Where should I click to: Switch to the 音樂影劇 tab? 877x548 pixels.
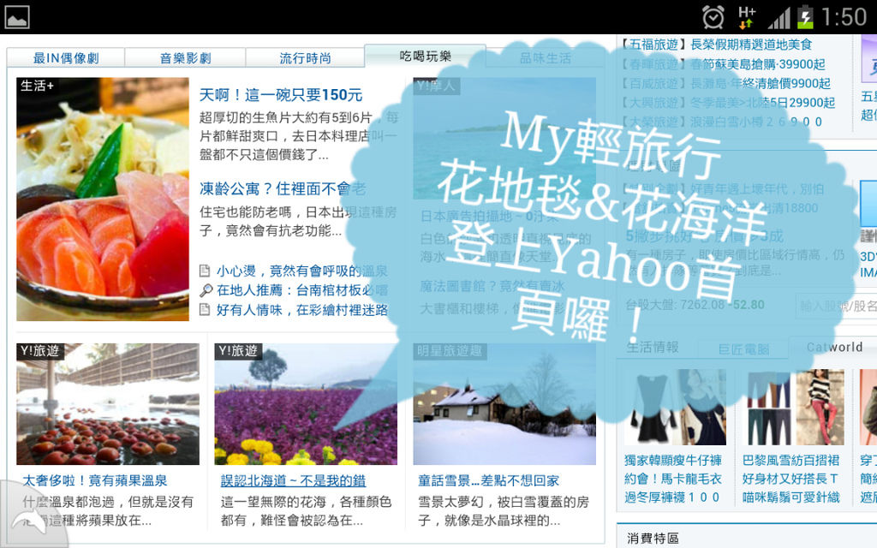pyautogui.click(x=185, y=58)
